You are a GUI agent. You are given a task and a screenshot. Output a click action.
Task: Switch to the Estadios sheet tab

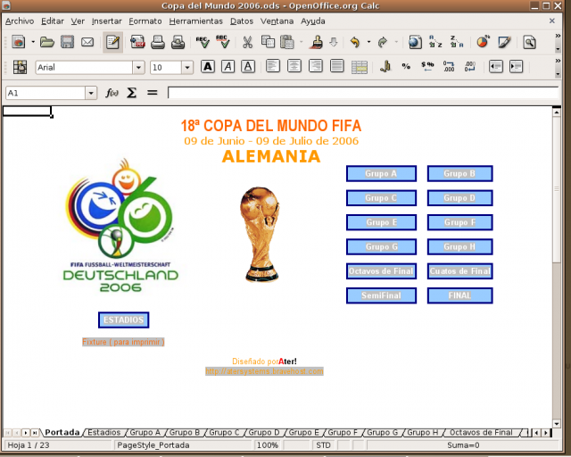[x=103, y=433]
